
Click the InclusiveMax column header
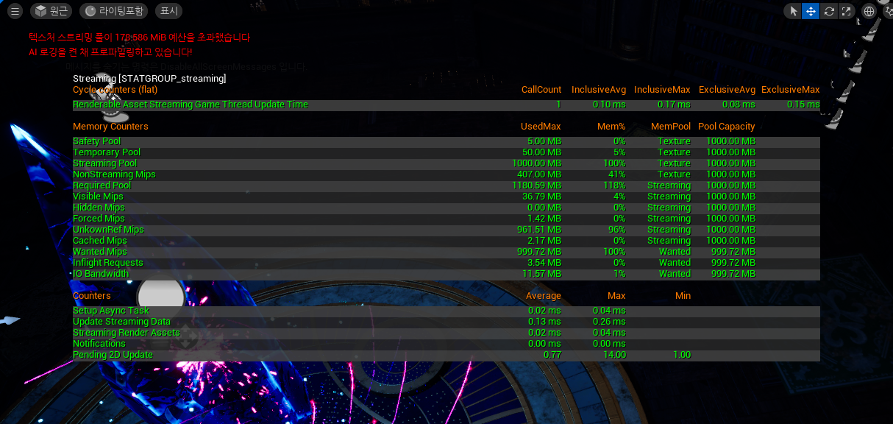click(x=662, y=90)
